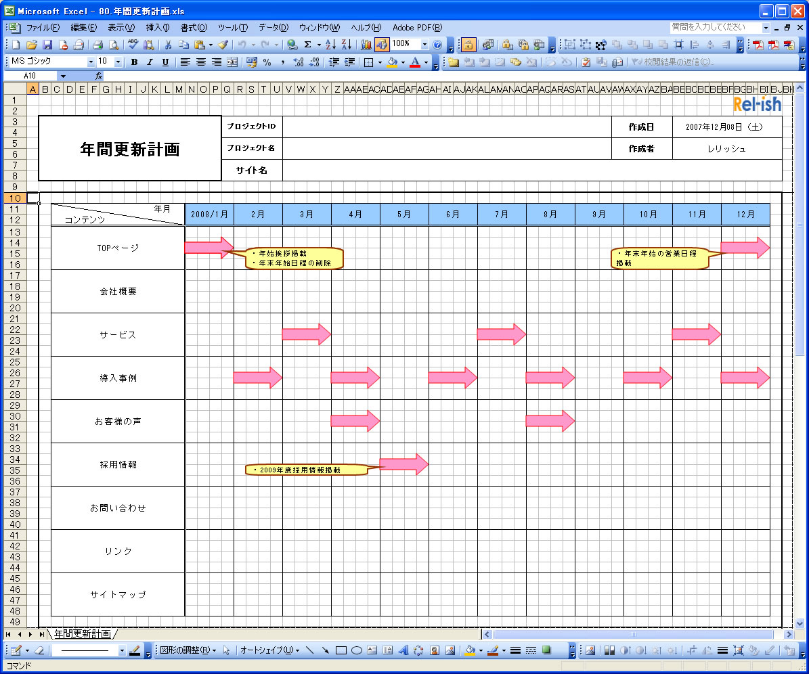Toggle Italic formatting

pos(150,62)
